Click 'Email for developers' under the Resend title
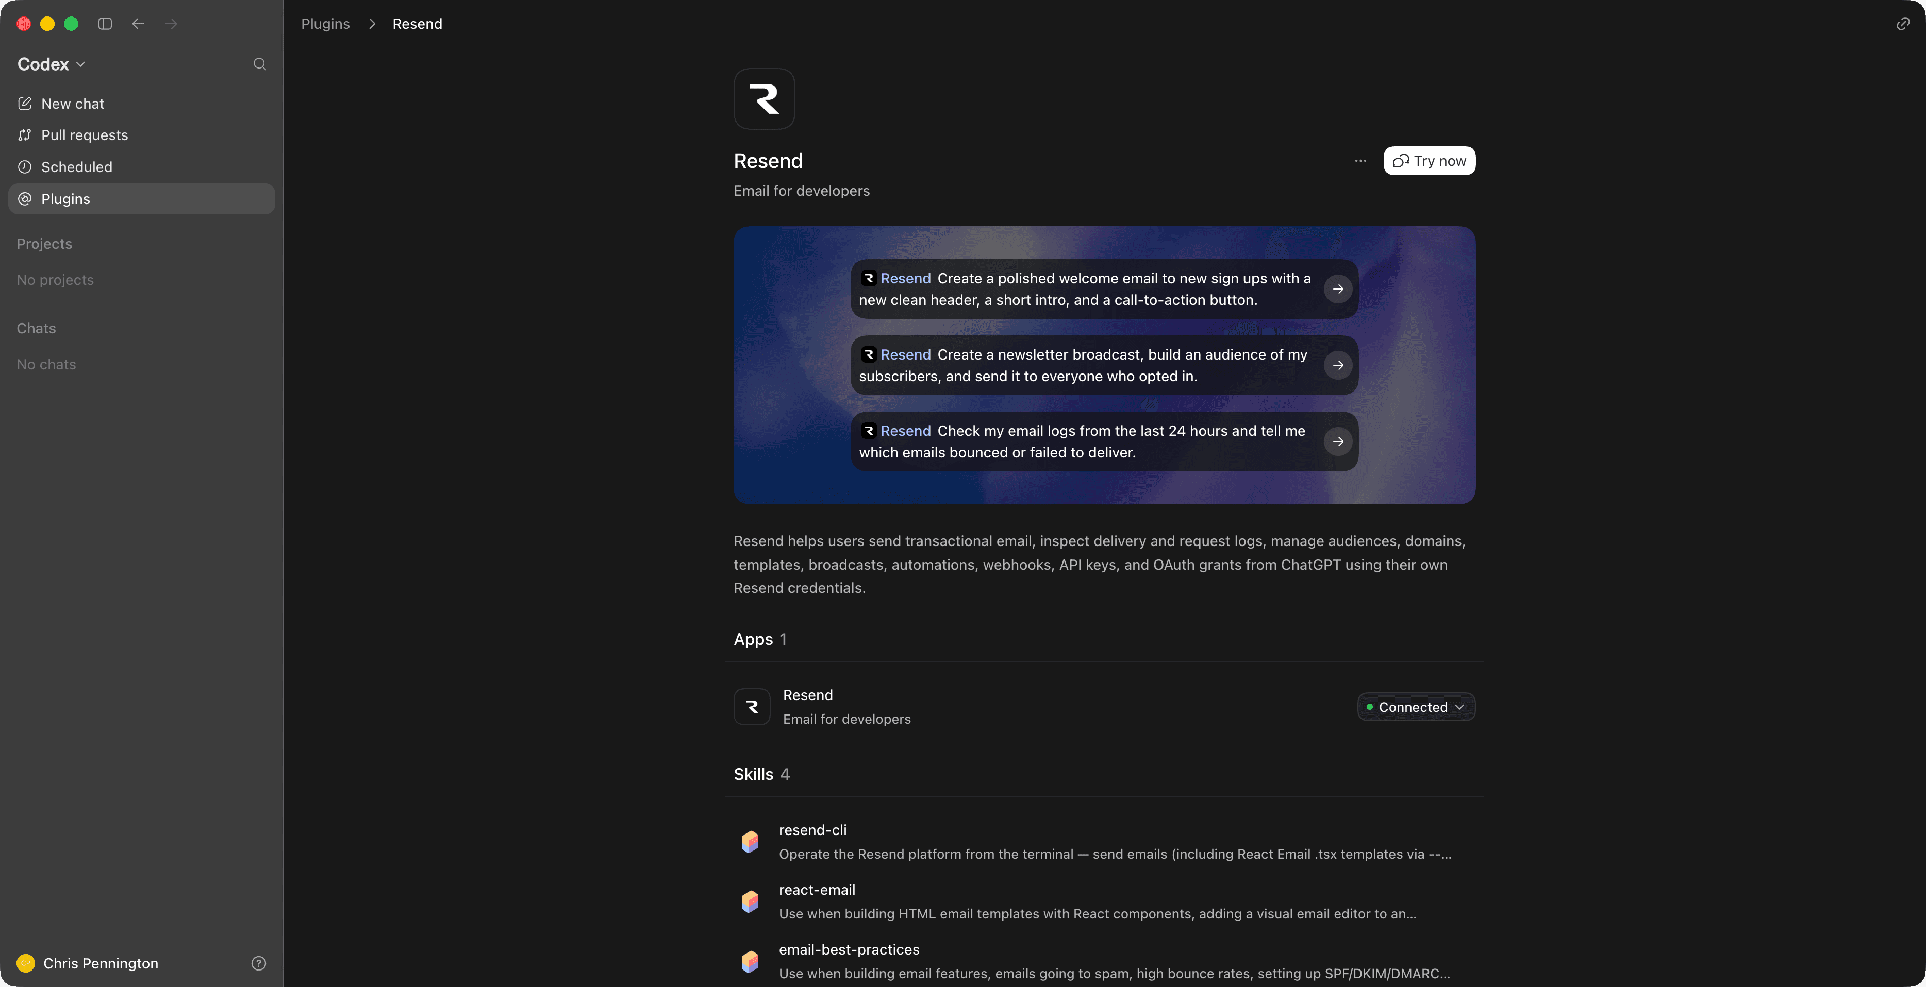Image resolution: width=1926 pixels, height=987 pixels. [x=802, y=191]
